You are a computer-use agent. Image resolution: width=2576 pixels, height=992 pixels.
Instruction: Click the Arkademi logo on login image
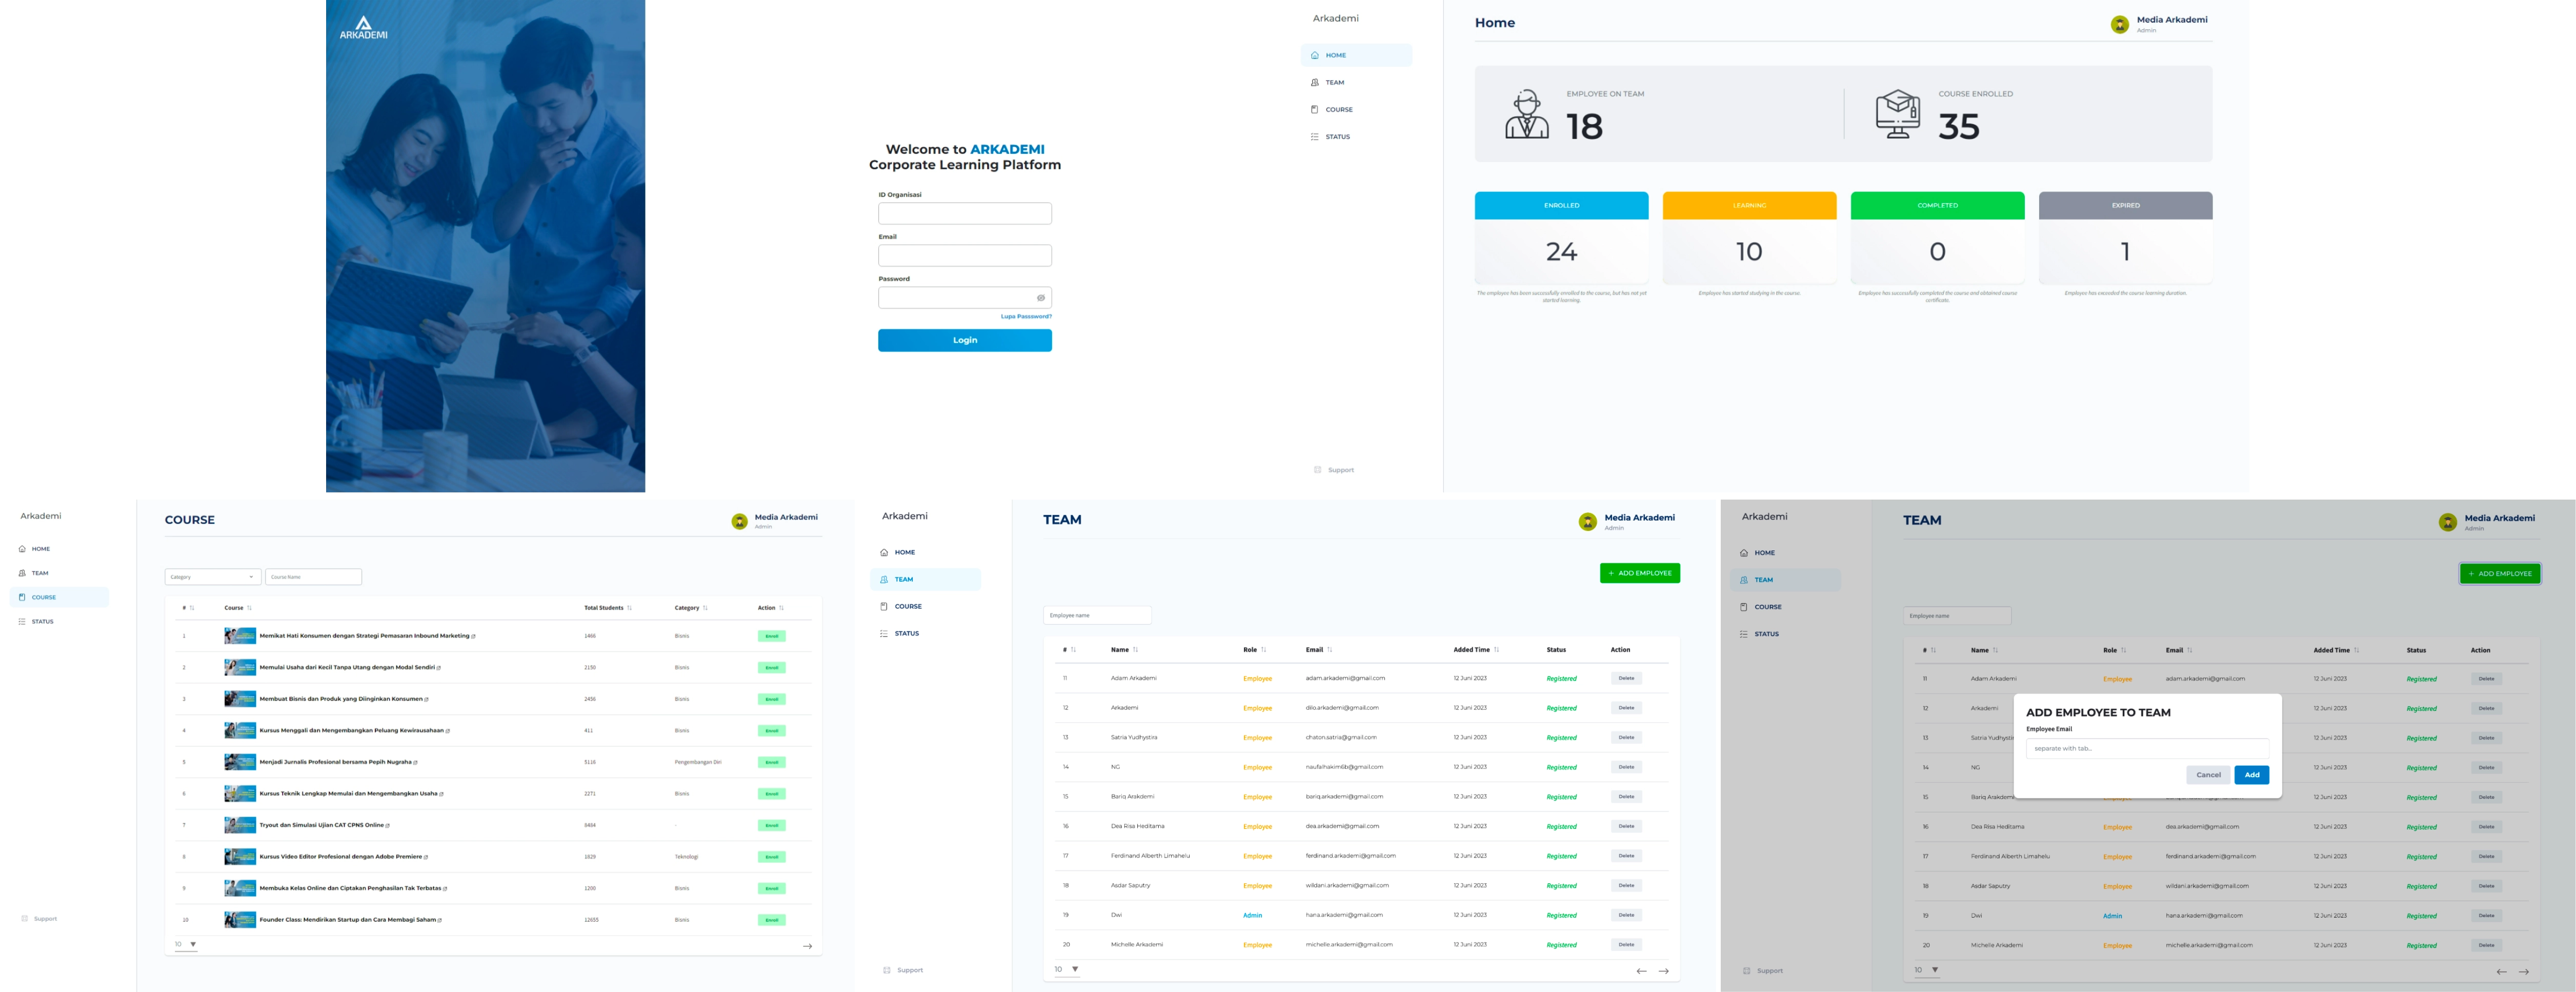pos(363,27)
